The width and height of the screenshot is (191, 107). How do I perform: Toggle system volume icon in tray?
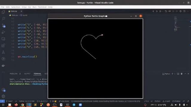(176, 105)
